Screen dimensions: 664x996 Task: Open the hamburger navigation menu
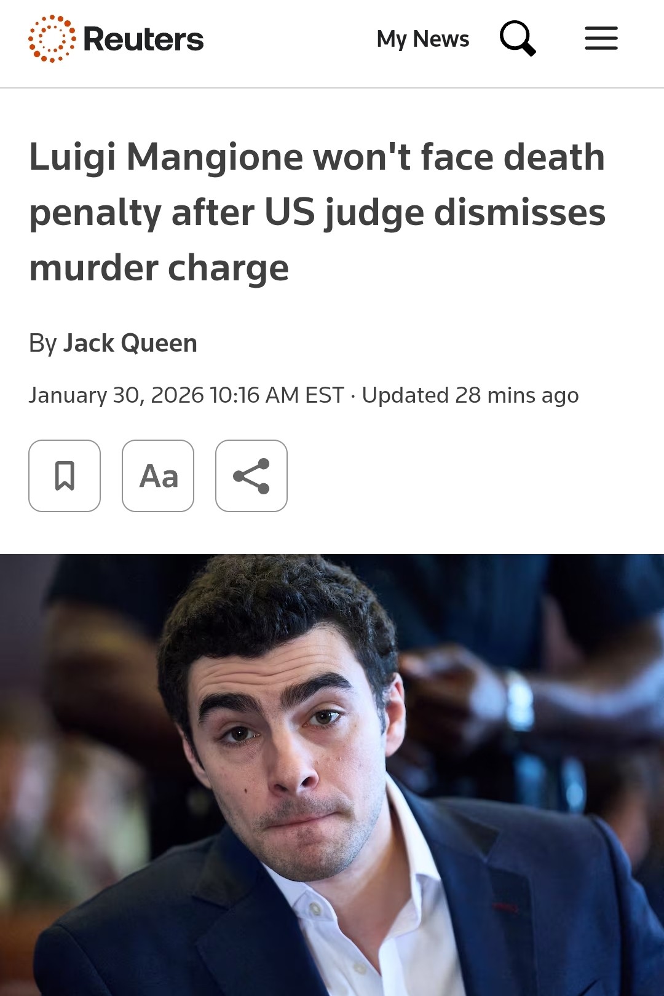coord(601,38)
